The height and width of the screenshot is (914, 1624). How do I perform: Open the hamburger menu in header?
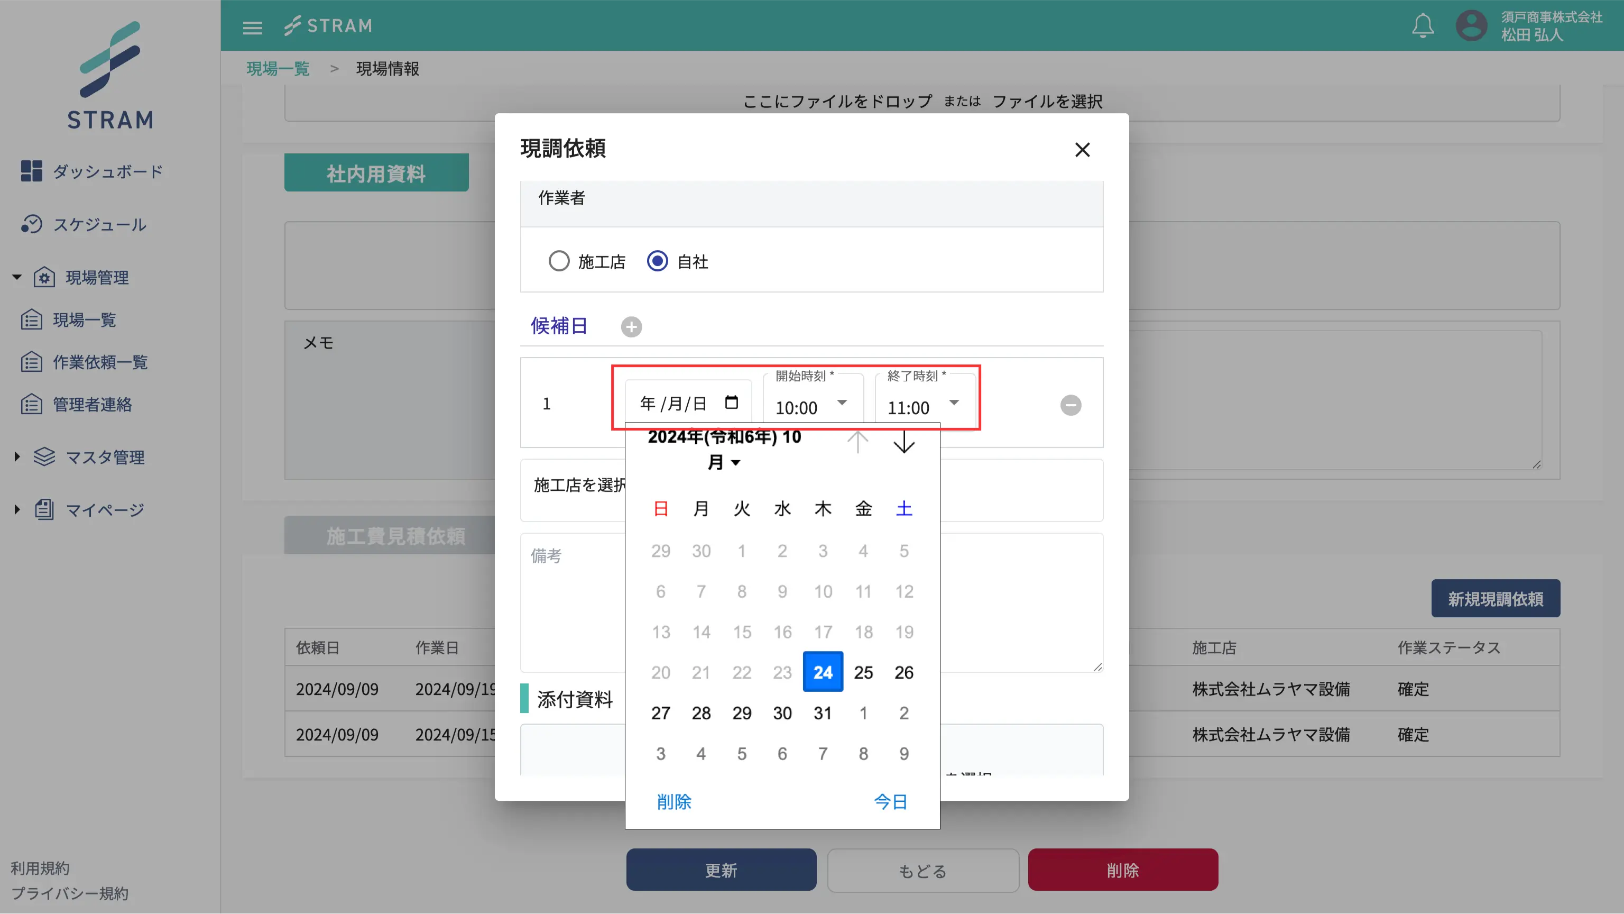tap(252, 27)
